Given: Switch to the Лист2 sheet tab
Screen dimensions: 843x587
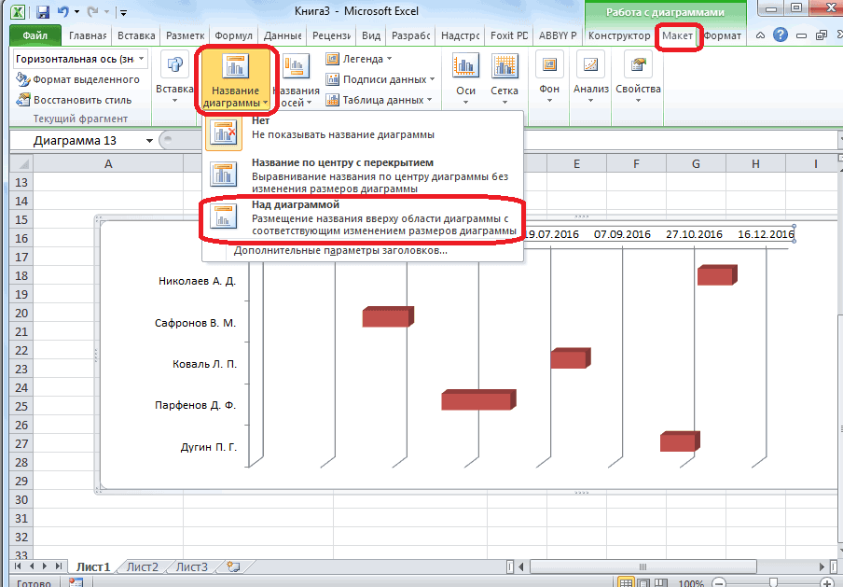Looking at the screenshot, I should pos(143,566).
